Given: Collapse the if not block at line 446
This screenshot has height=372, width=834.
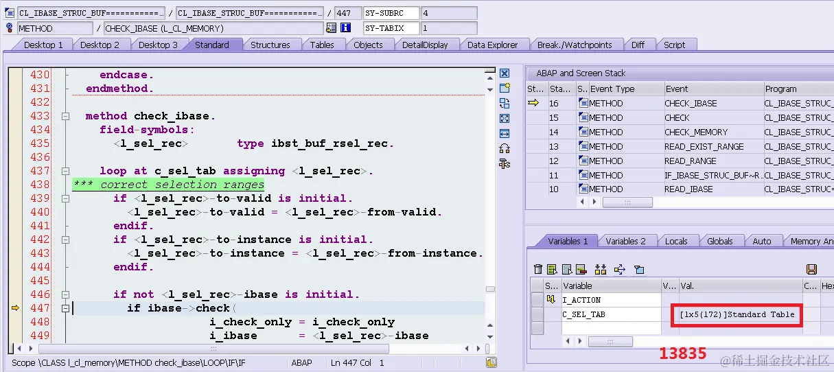Looking at the screenshot, I should coord(66,294).
